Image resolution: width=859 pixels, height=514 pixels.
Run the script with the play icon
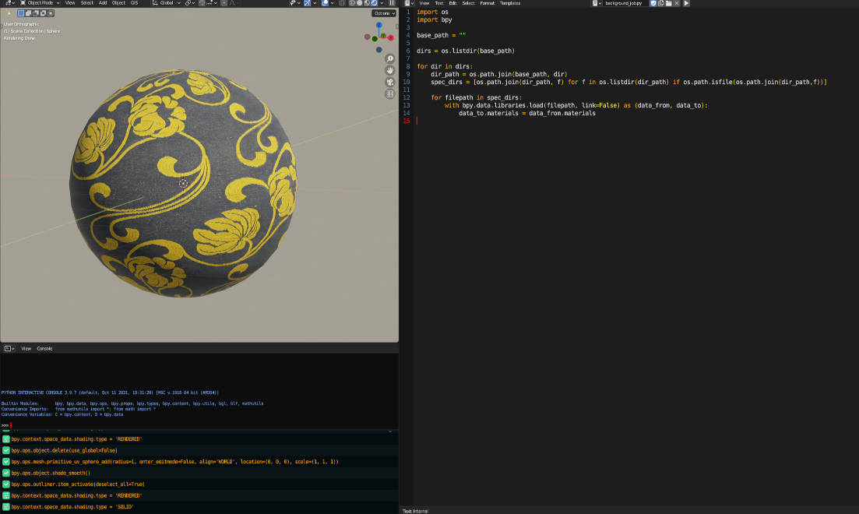[686, 3]
